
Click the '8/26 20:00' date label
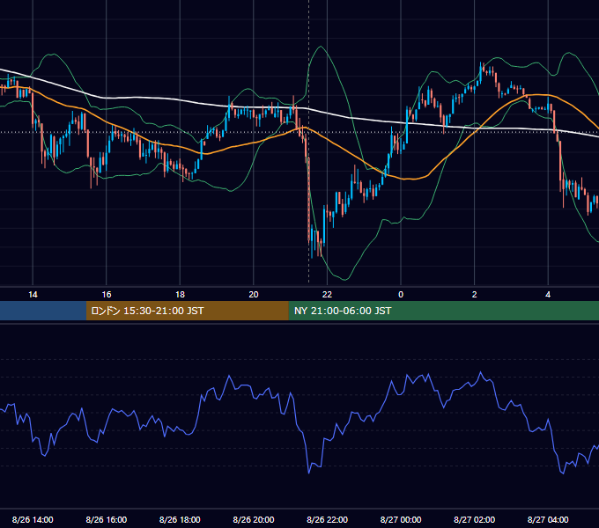(254, 519)
